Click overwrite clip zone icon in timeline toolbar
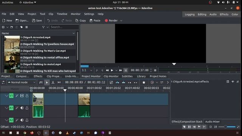Image resolution: width=242 pixels, height=136 pixels. (x=124, y=82)
